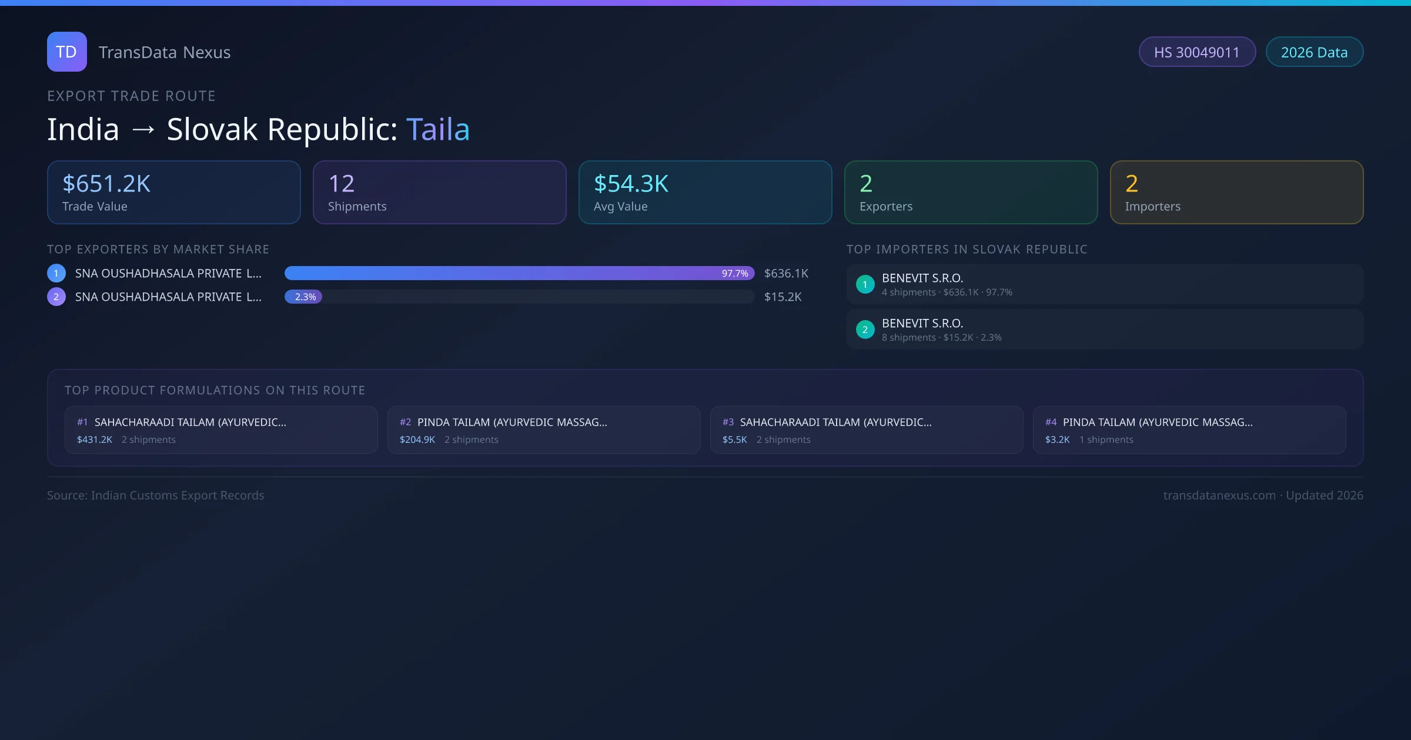Image resolution: width=1411 pixels, height=740 pixels.
Task: Click the green rank 2 importer badge
Action: (x=865, y=329)
